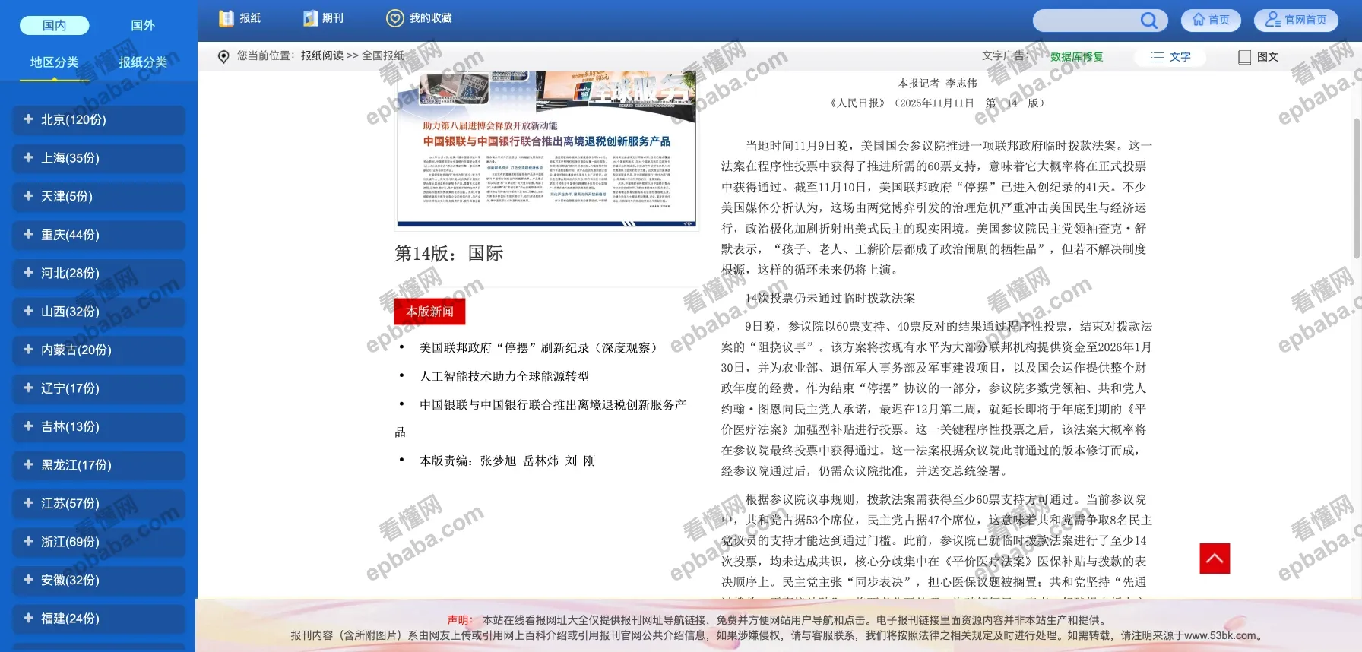Click the newspaper page 14 thumbnail
Viewport: 1362px width, 652px height.
pyautogui.click(x=546, y=149)
